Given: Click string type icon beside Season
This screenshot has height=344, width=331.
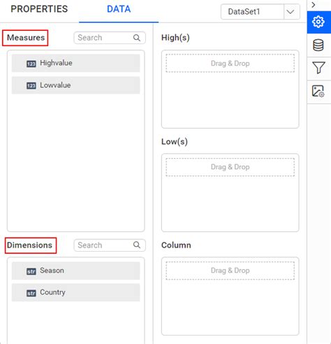Looking at the screenshot, I should [31, 271].
